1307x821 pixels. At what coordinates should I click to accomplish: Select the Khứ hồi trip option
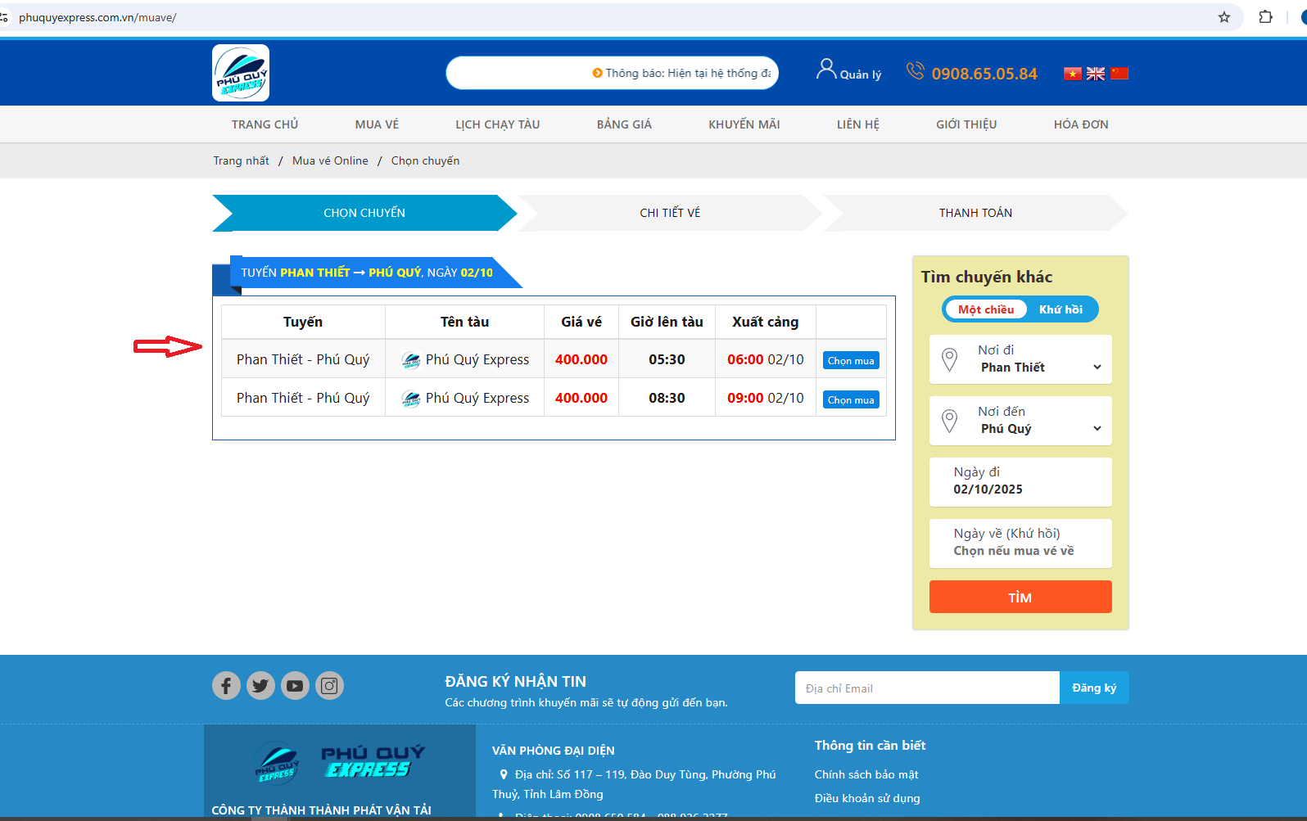coord(1061,309)
